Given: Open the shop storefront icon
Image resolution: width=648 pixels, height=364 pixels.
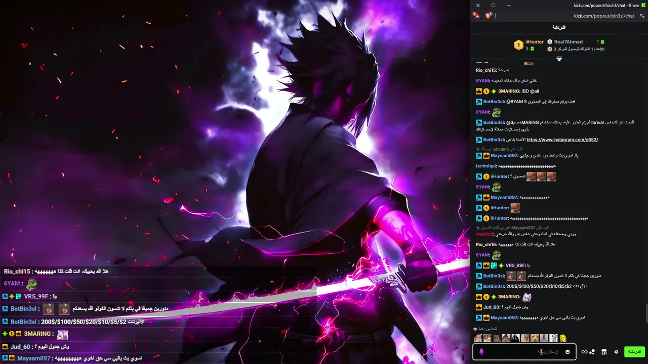Looking at the screenshot, I should click(x=604, y=352).
